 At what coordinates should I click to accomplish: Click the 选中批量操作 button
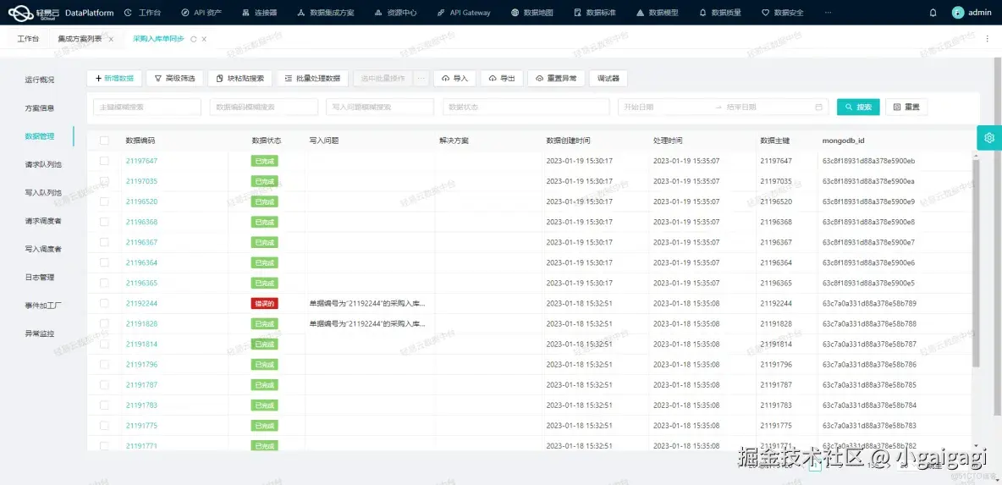(383, 78)
